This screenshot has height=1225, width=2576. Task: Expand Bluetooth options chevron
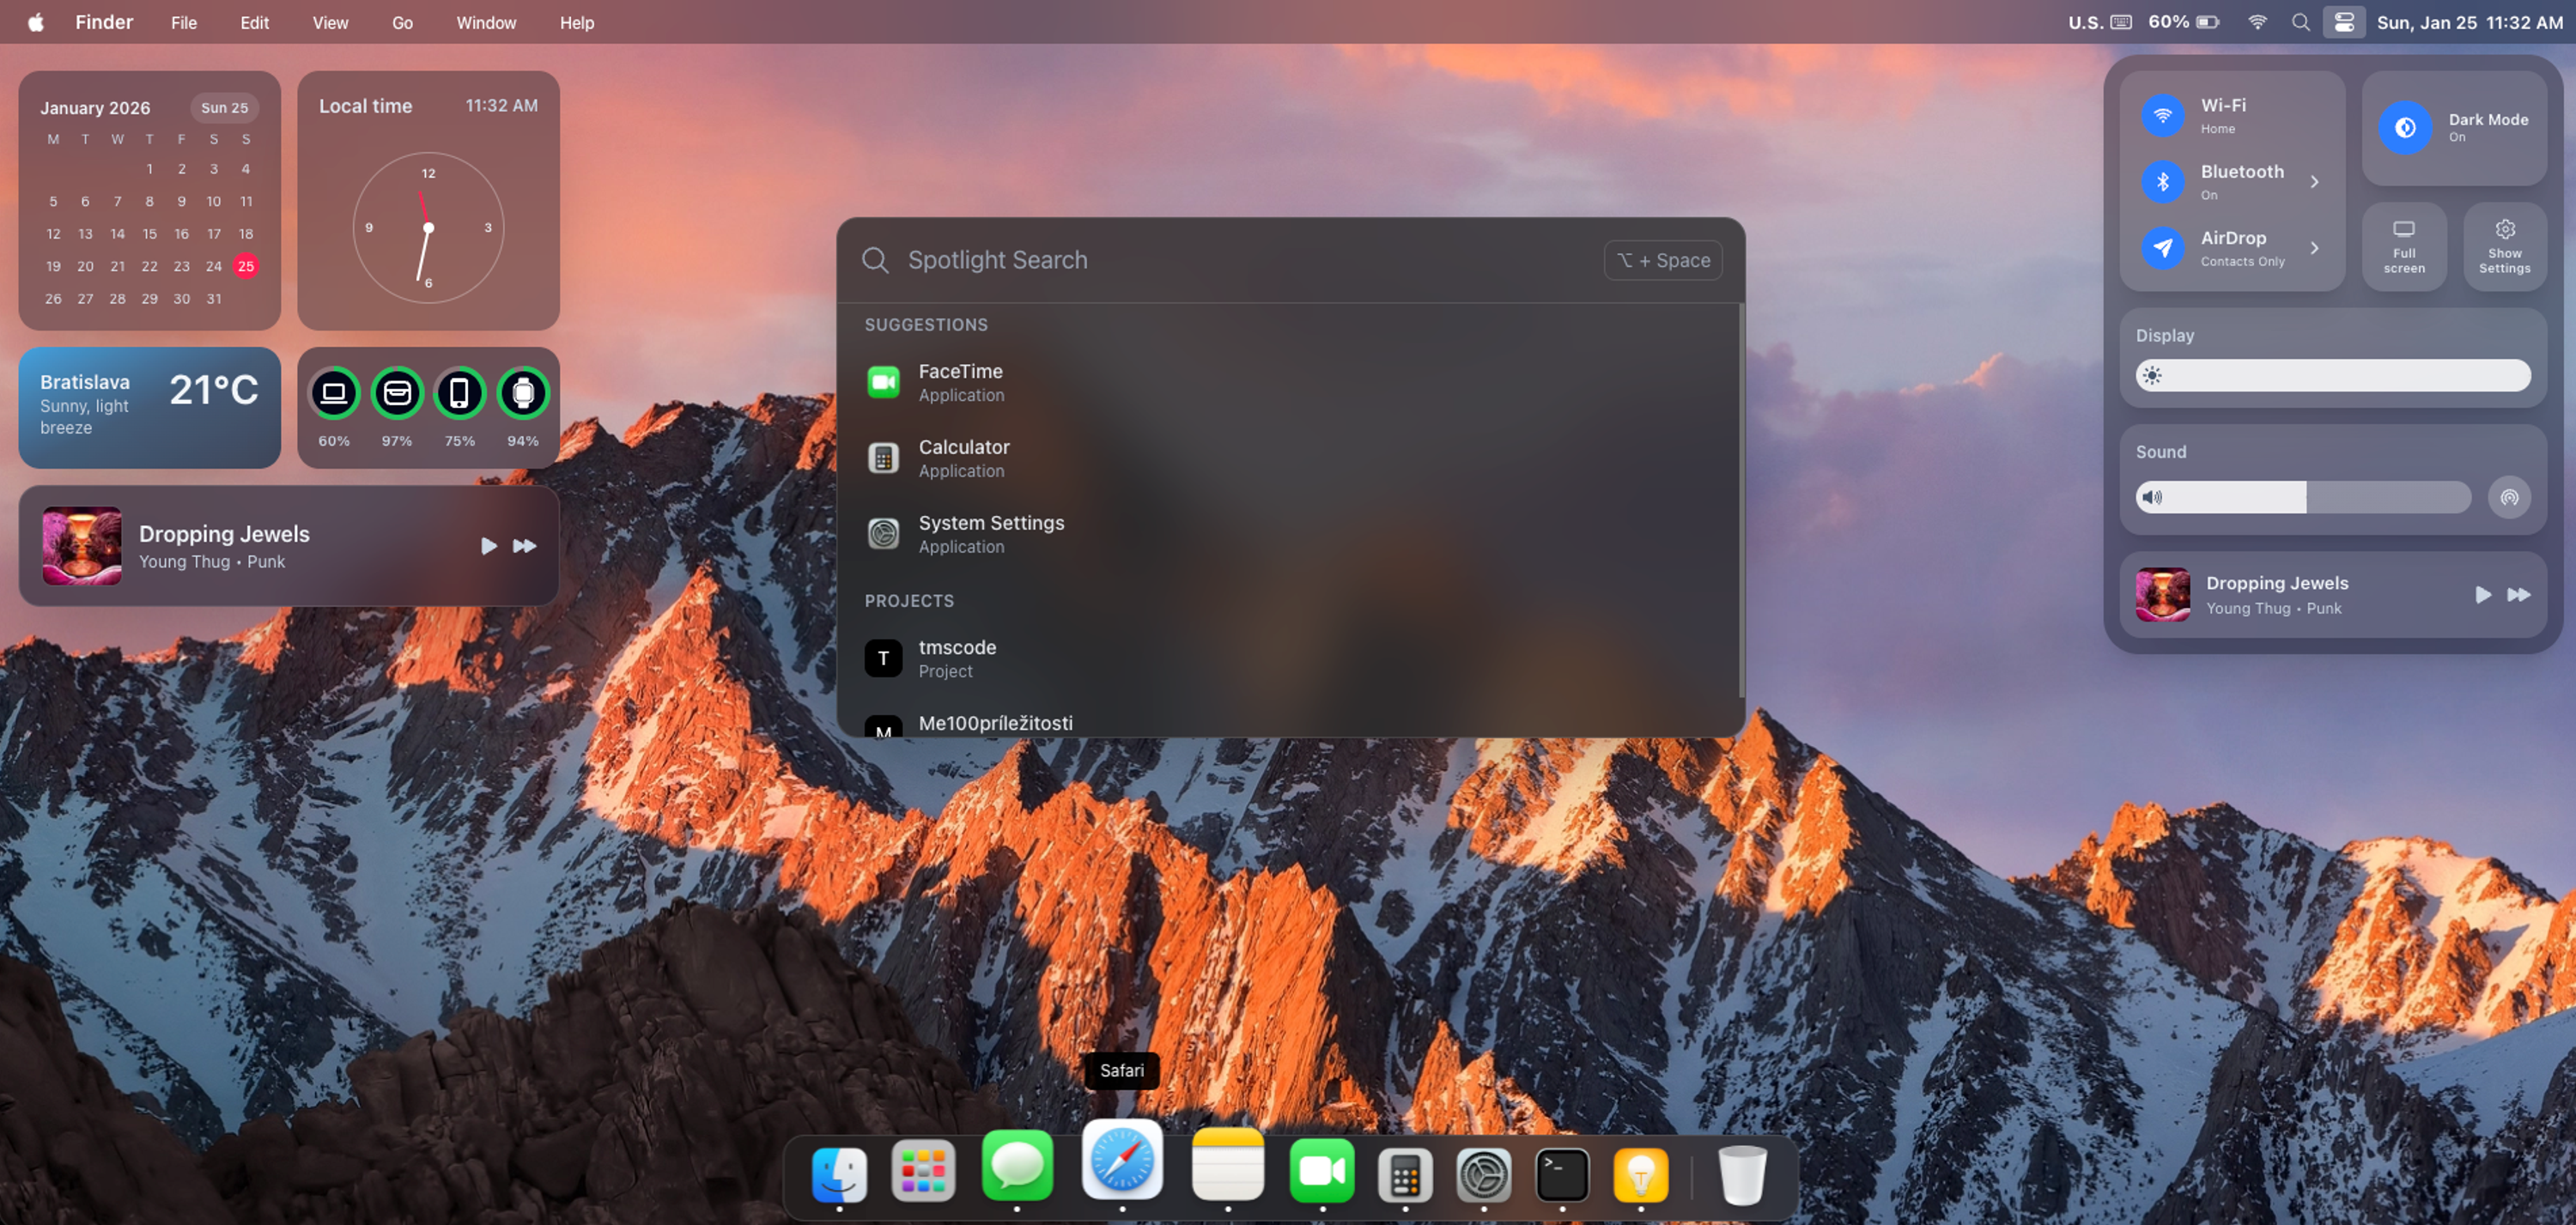[2314, 182]
